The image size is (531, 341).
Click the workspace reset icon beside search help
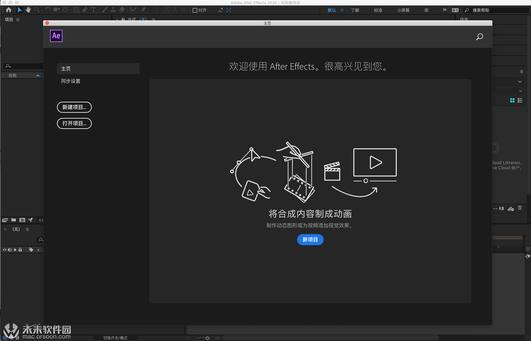[455, 10]
